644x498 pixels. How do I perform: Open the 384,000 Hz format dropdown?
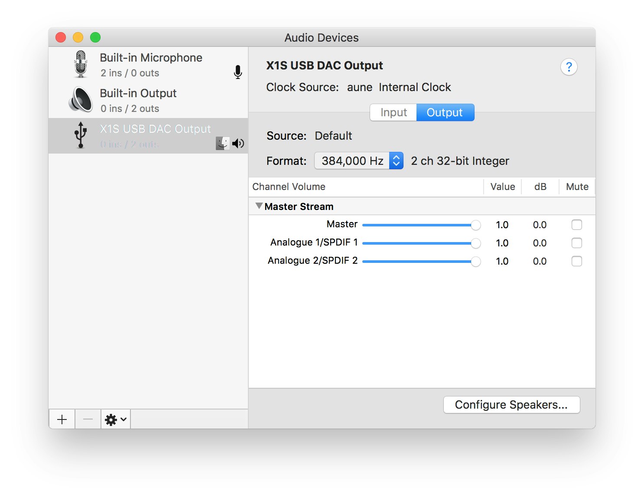pos(359,161)
